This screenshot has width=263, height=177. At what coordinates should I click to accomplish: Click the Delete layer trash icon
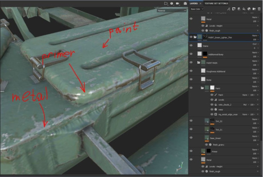[x=259, y=9]
